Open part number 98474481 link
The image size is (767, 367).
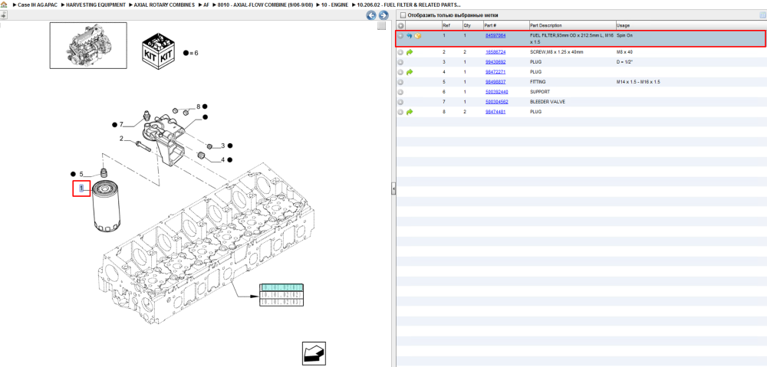(495, 112)
